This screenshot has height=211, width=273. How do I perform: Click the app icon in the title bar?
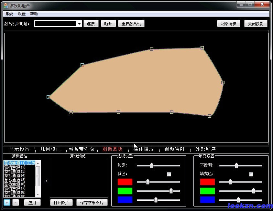(x=5, y=5)
